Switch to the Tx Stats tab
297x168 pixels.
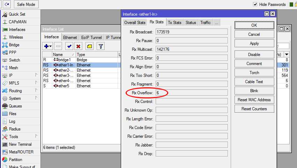[175, 23]
